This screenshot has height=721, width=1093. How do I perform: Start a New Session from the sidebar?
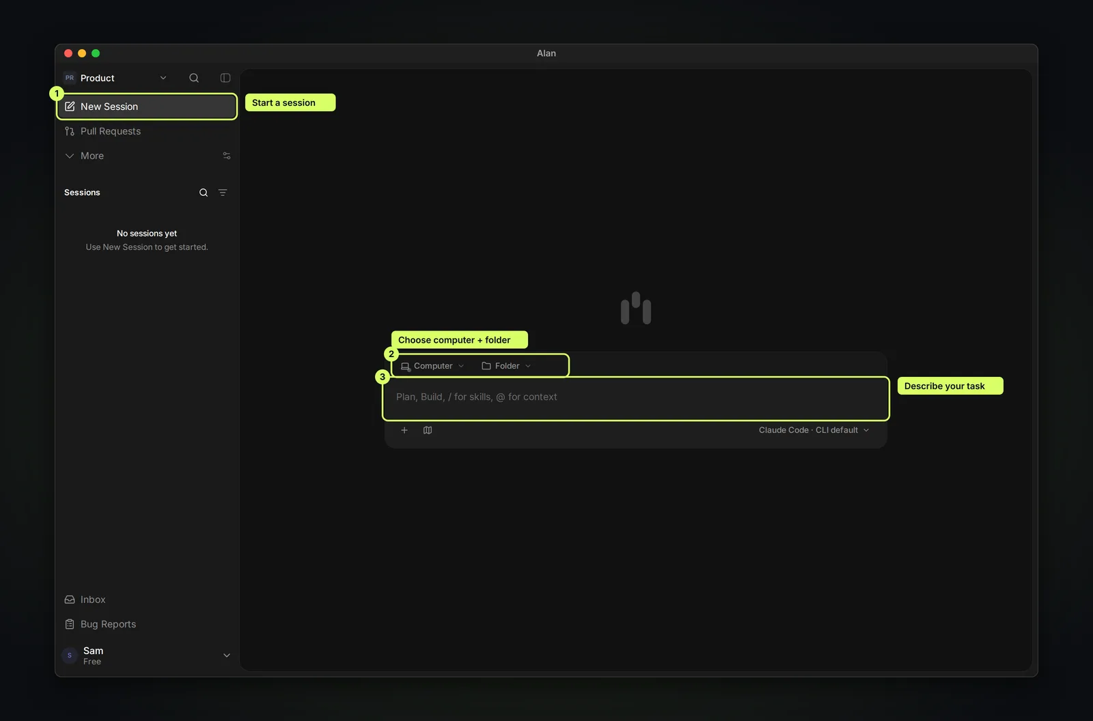(x=147, y=107)
